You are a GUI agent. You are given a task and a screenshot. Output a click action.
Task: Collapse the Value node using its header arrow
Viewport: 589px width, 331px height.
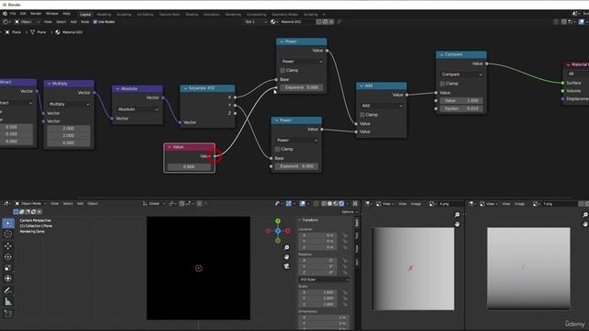tap(169, 147)
